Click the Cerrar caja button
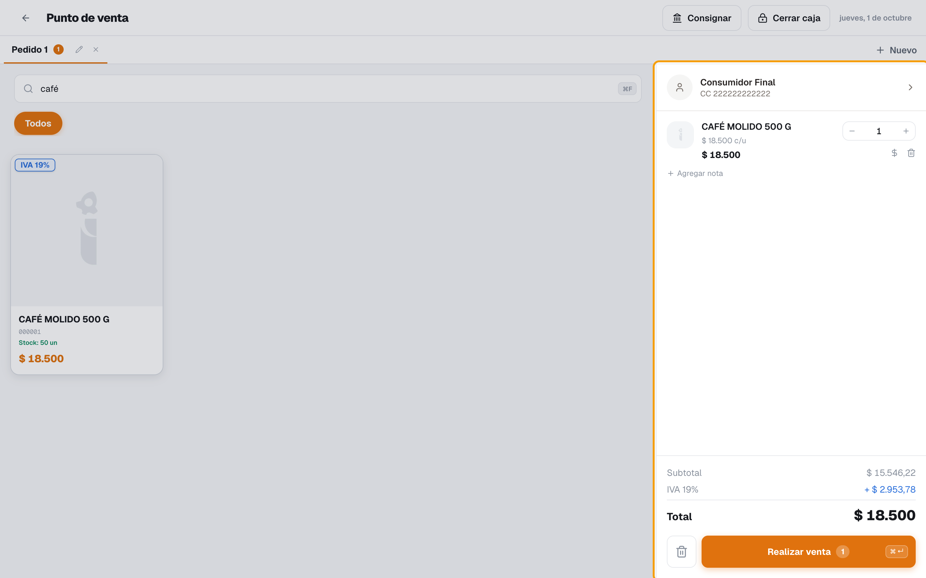The height and width of the screenshot is (578, 926). [789, 18]
